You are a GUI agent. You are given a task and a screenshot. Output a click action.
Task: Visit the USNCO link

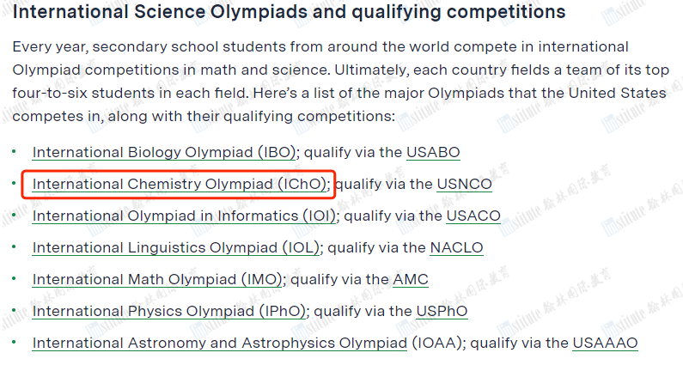point(464,184)
